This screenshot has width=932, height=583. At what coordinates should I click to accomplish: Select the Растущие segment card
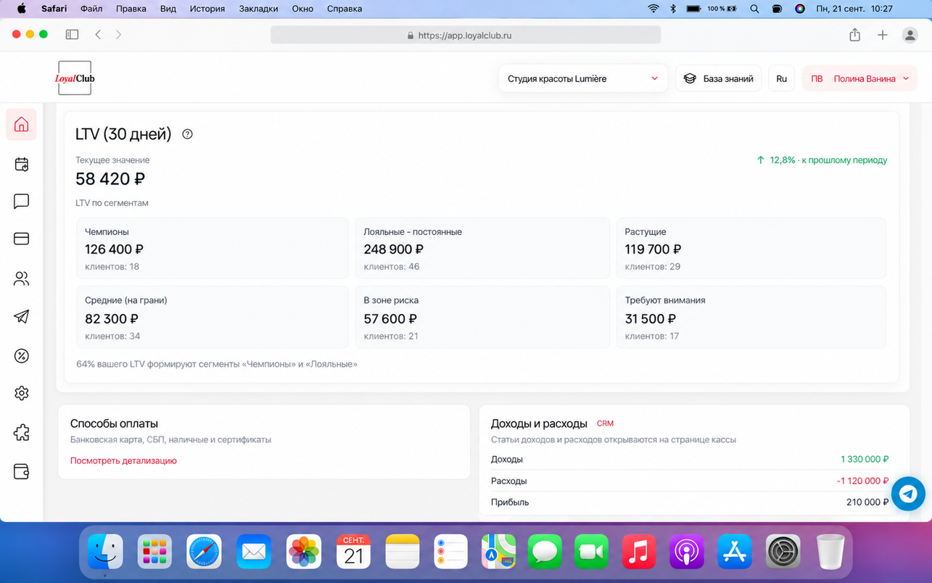751,248
